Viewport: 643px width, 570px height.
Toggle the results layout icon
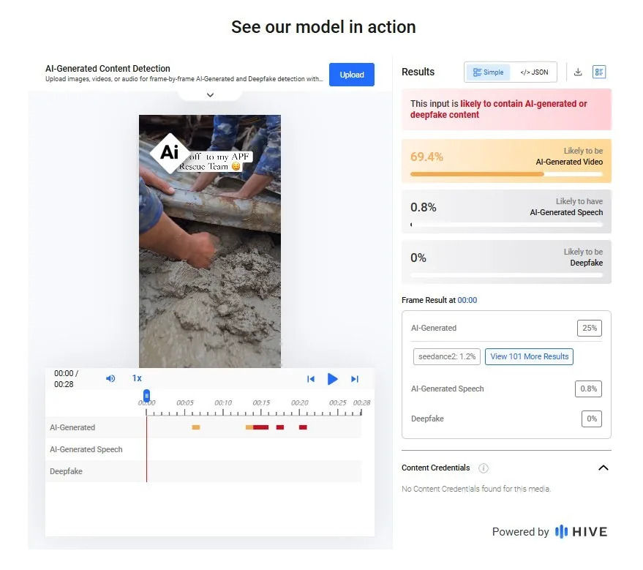(x=599, y=72)
